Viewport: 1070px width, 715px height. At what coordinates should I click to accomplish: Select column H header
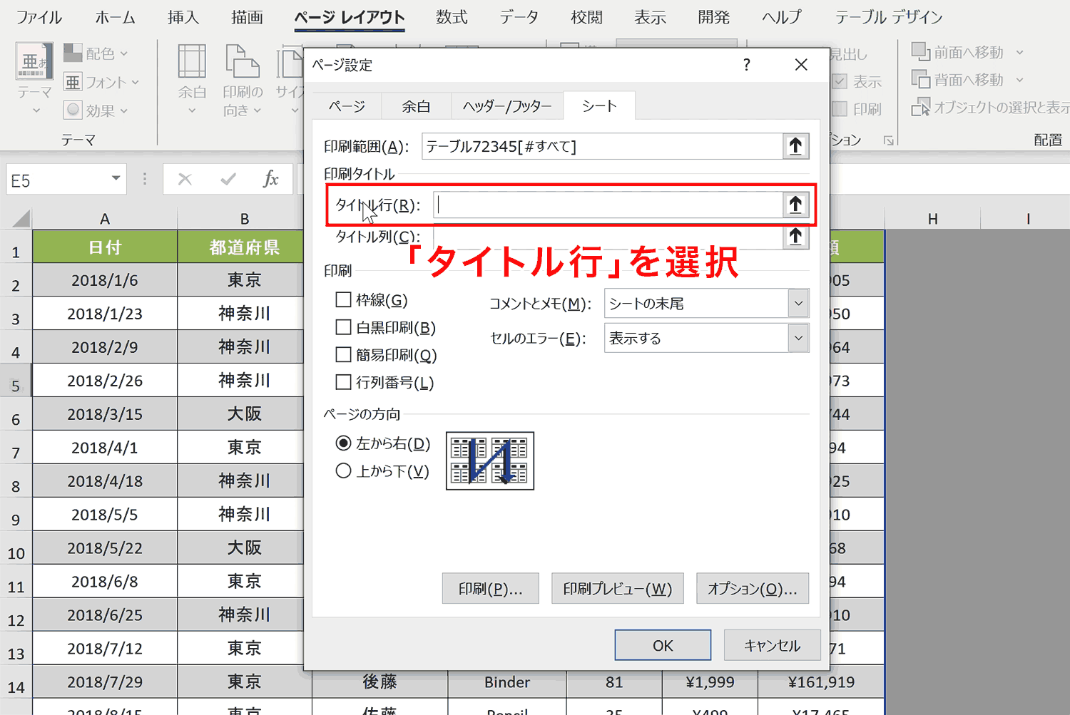coord(932,219)
